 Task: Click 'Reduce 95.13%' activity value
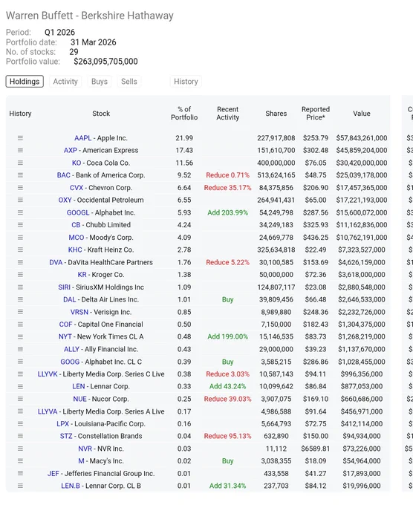227,436
